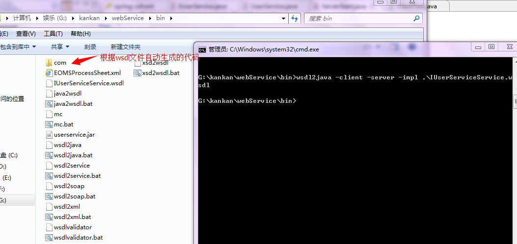Image resolution: width=517 pixels, height=244 pixels.
Task: Maximize the cmd.exe window
Action: point(491,47)
